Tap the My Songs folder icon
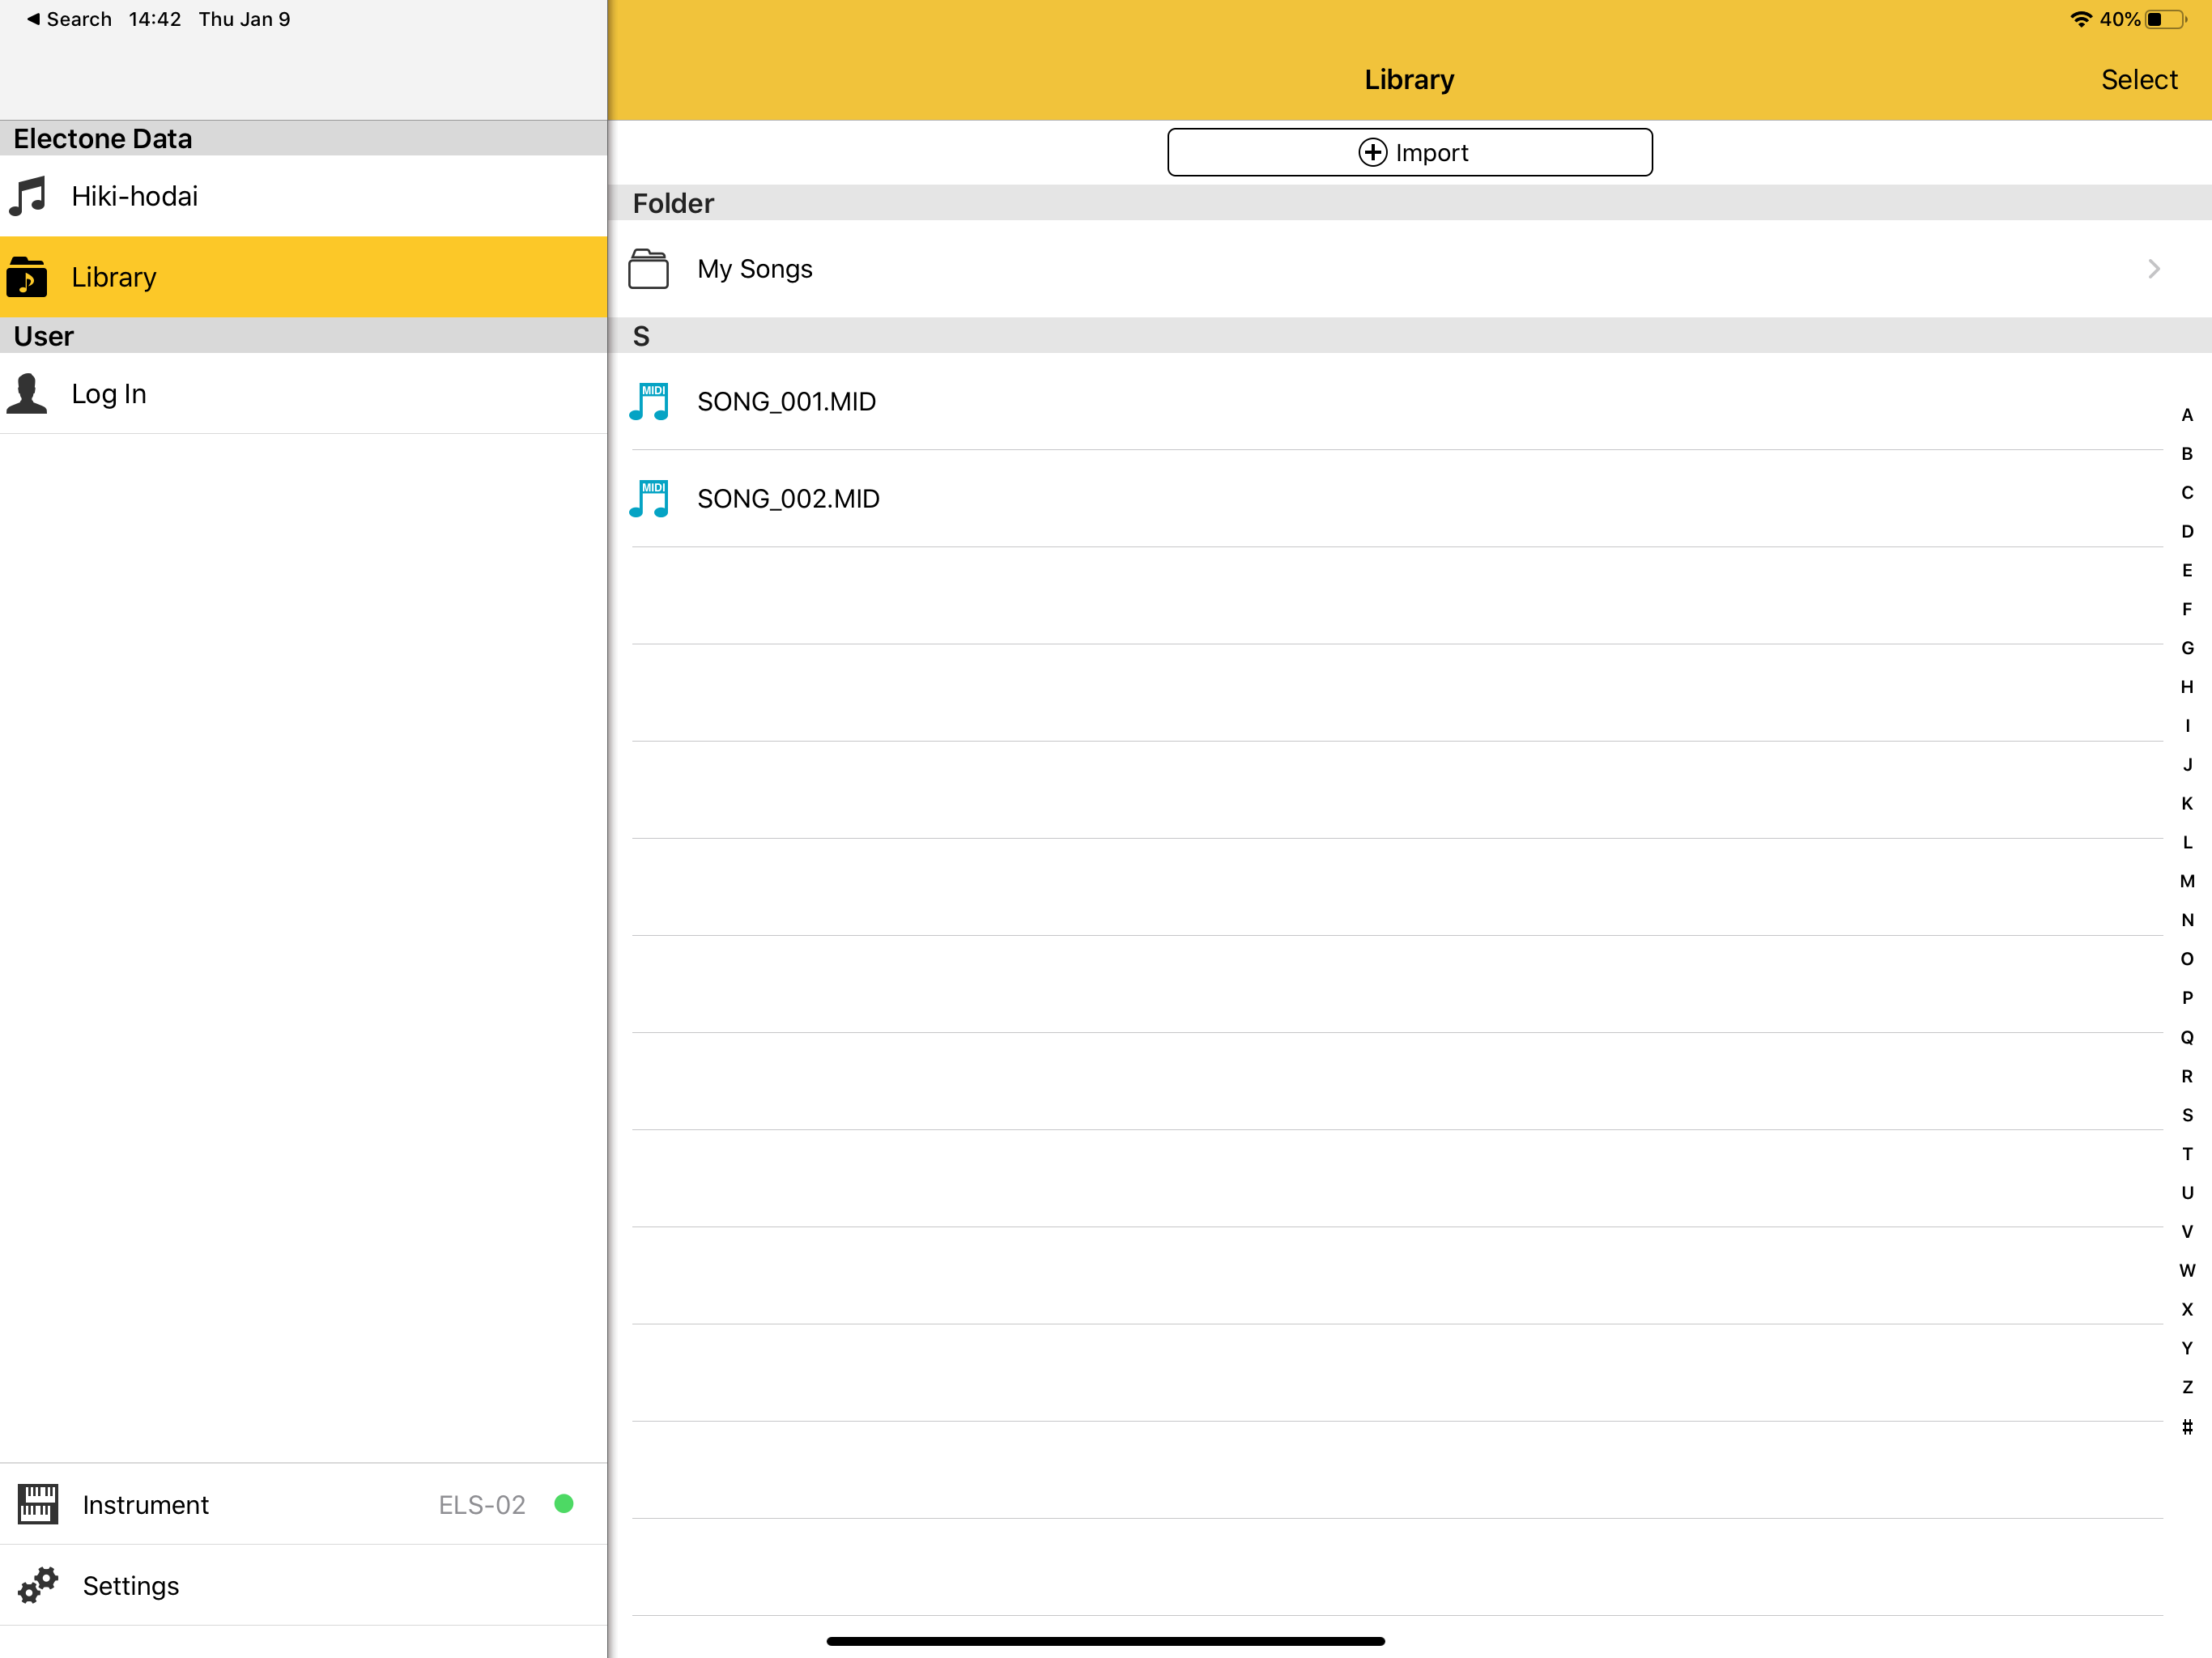 [x=648, y=269]
